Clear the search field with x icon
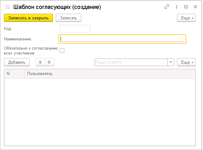The height and width of the screenshot is (150, 203). 171,62
